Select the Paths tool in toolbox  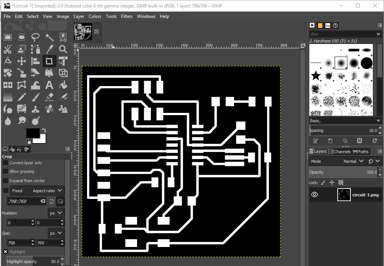coord(35,49)
